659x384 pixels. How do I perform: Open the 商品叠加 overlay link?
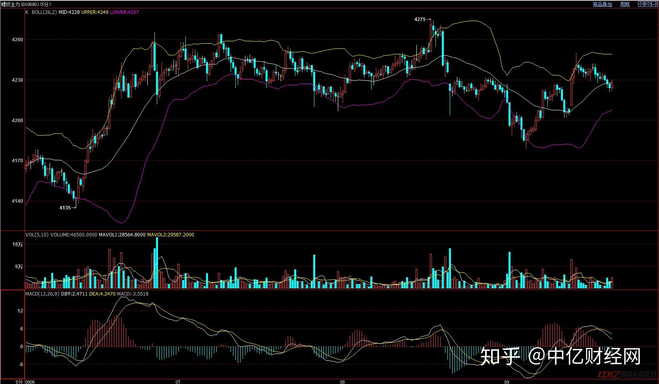point(602,4)
